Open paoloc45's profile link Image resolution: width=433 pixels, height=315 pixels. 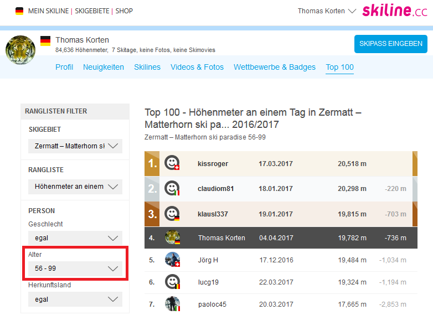click(212, 304)
